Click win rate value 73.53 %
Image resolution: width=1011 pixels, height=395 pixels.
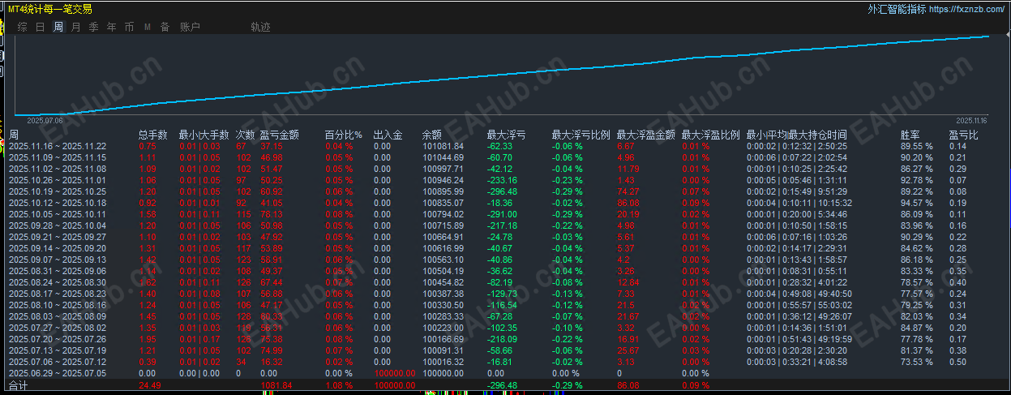(x=917, y=362)
